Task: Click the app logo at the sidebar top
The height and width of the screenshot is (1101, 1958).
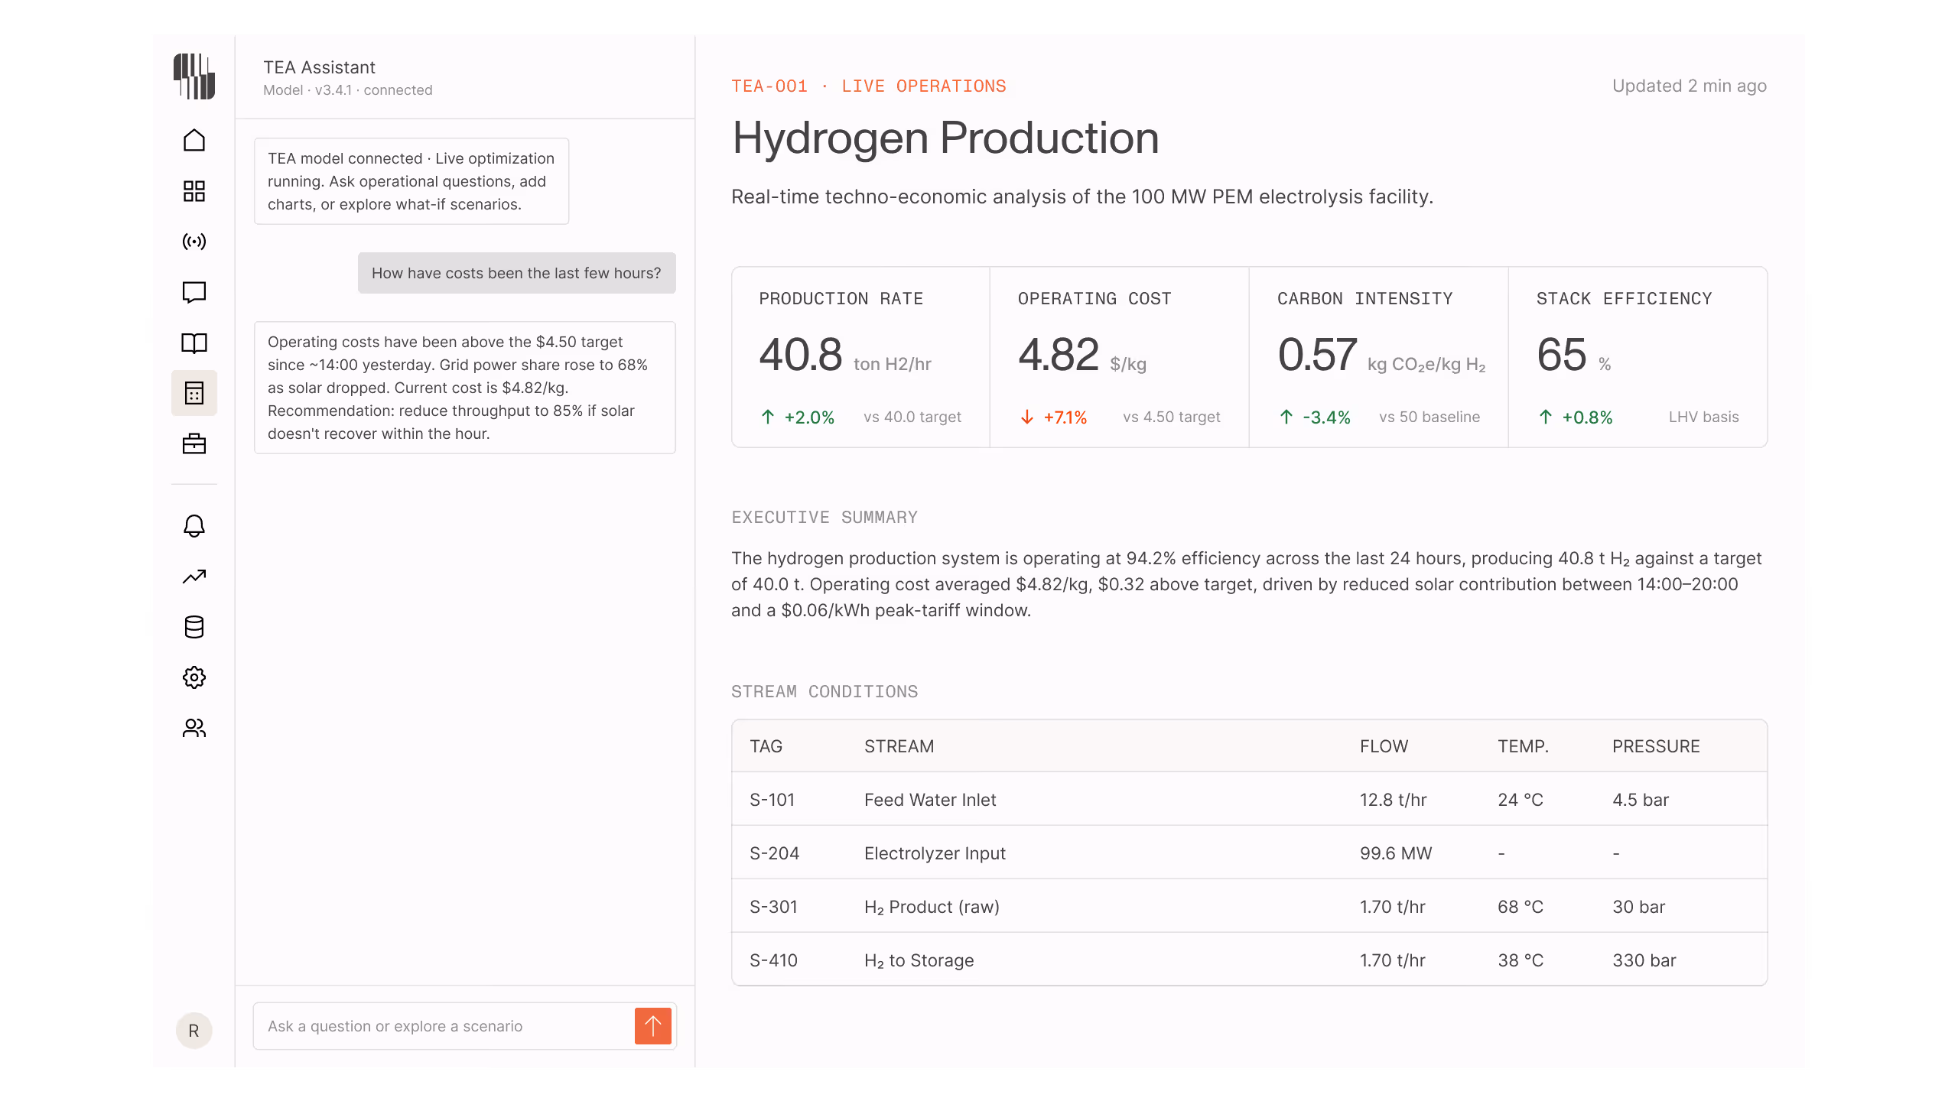Action: [194, 76]
